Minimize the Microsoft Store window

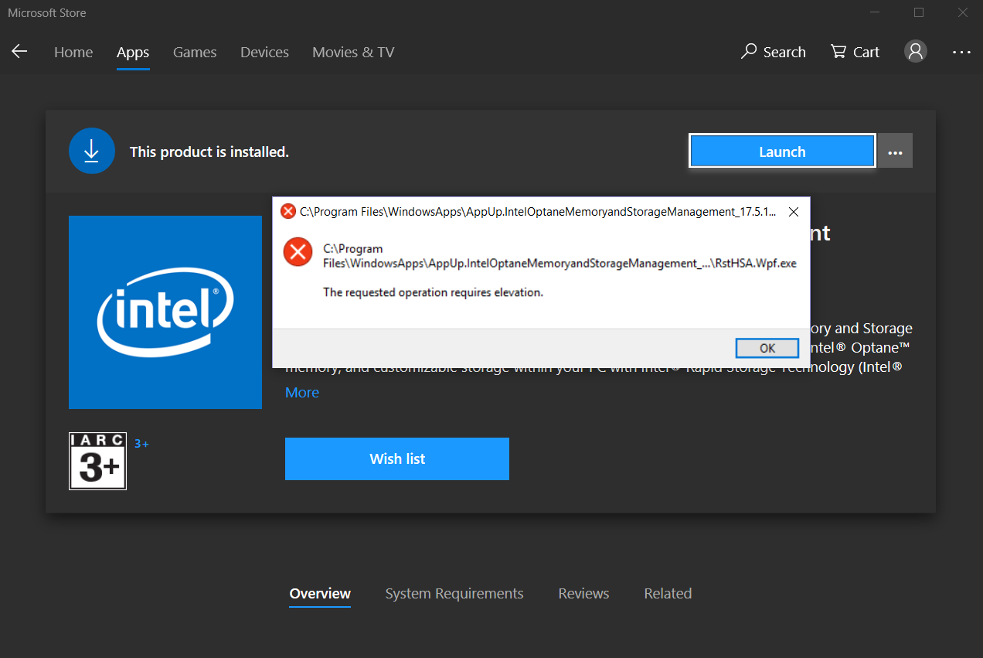(x=875, y=12)
